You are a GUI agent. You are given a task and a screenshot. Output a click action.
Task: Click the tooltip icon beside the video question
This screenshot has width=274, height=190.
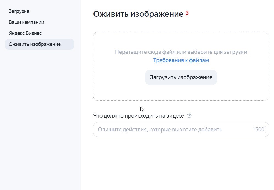click(x=189, y=116)
